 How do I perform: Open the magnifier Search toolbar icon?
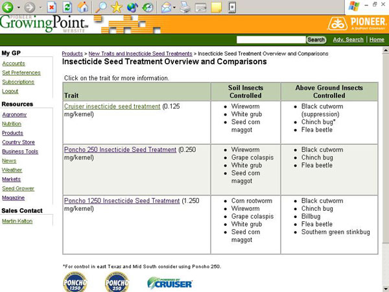(101, 7)
